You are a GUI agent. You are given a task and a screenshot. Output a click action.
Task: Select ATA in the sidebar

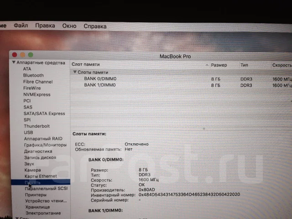pos(27,69)
